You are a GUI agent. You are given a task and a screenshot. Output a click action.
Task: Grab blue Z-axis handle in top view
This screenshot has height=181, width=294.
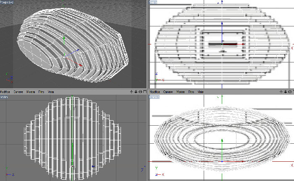pos(222,23)
